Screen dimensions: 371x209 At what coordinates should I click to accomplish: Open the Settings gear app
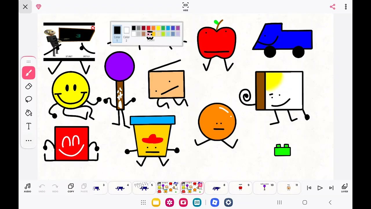point(228,202)
